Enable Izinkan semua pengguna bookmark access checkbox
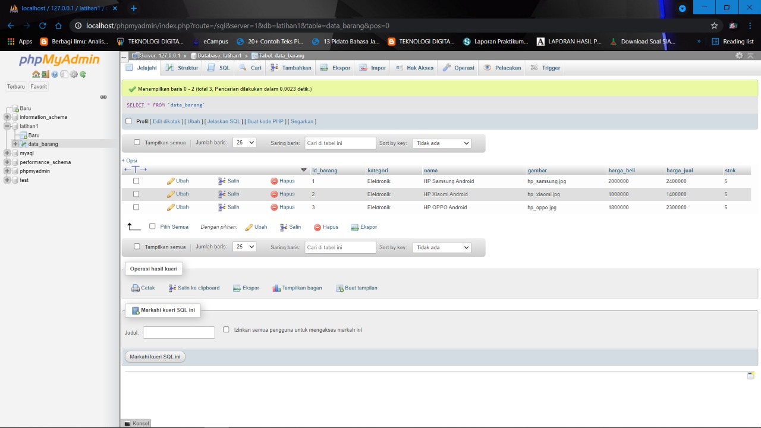The image size is (761, 428). click(226, 329)
